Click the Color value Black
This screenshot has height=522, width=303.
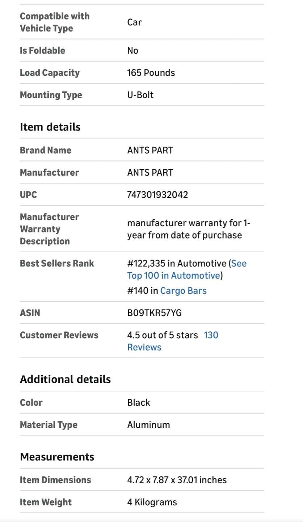click(139, 403)
